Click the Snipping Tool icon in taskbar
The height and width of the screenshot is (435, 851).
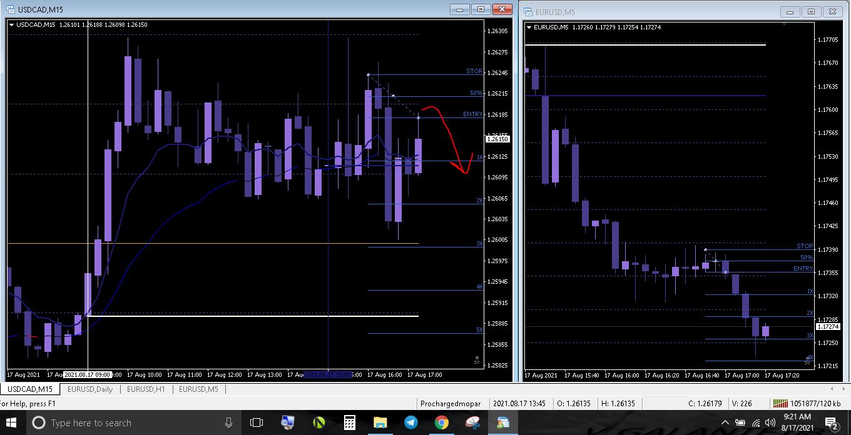[472, 423]
